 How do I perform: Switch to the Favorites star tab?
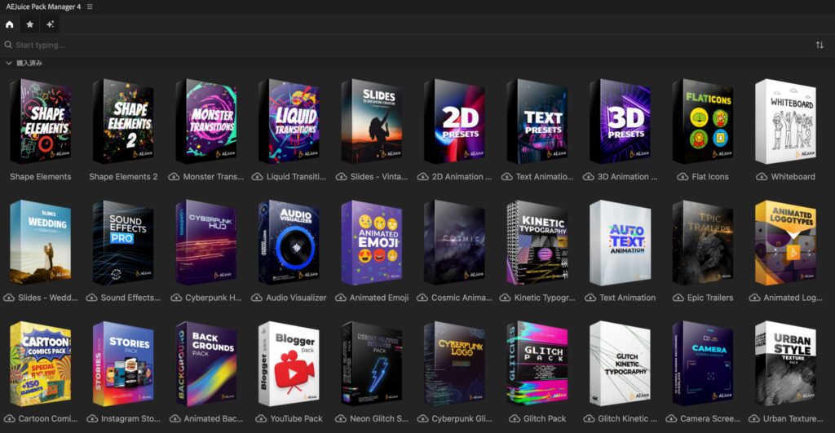(30, 24)
